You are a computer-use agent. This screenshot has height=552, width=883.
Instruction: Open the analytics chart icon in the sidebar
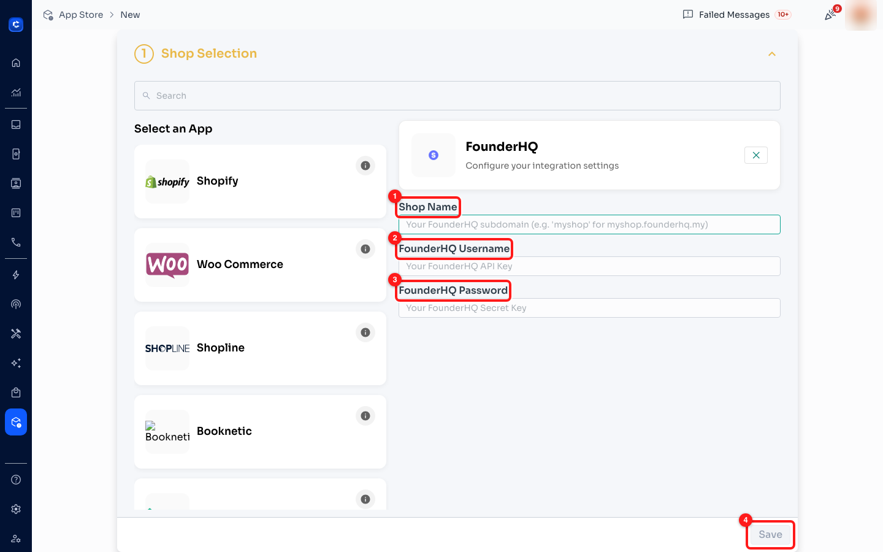(16, 93)
